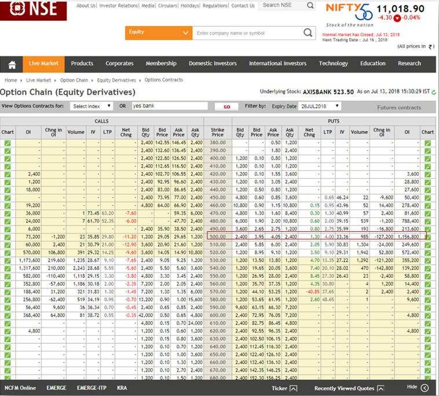This screenshot has width=439, height=396.
Task: Open the About Us link
Action: tap(86, 6)
